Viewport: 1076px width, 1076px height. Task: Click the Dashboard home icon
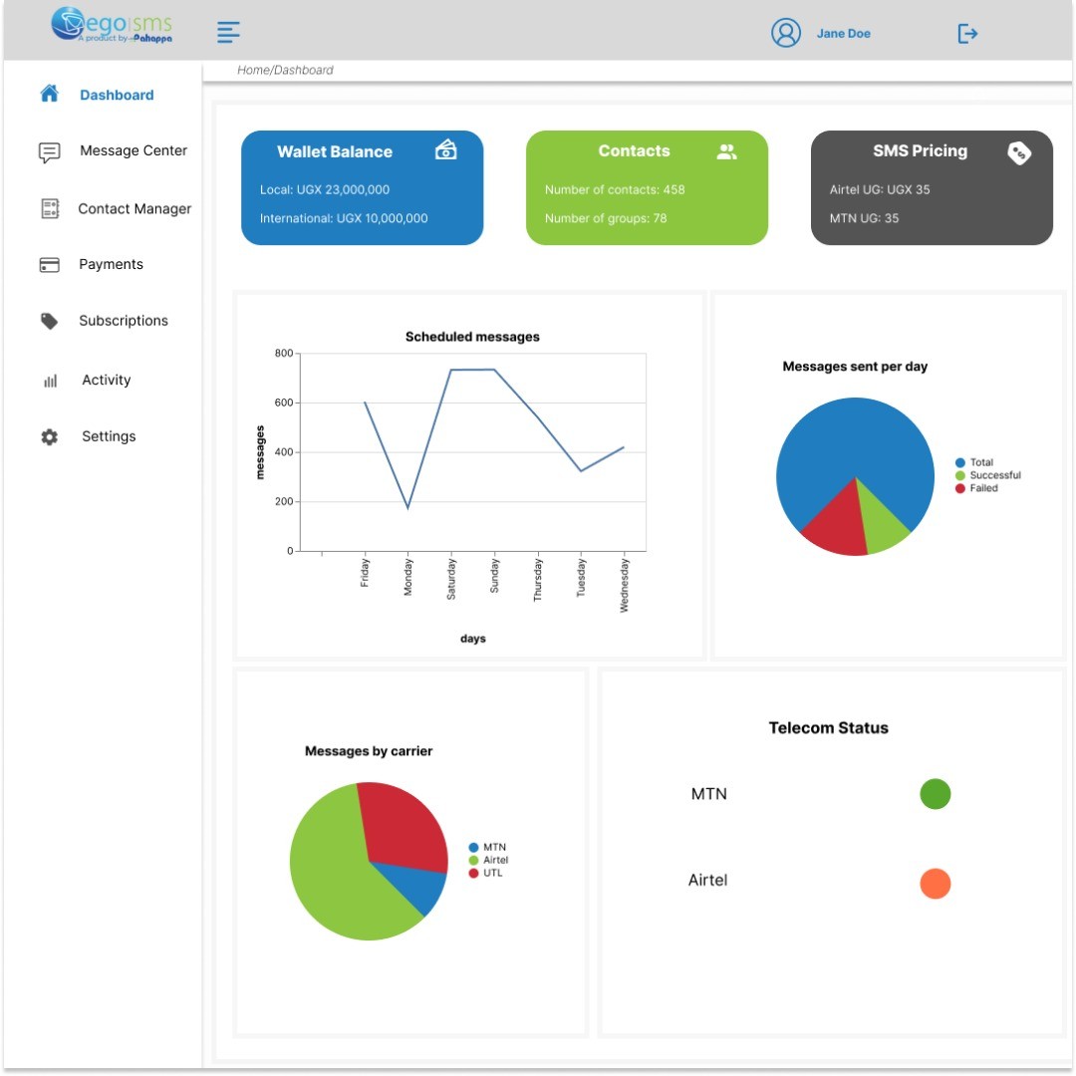coord(49,94)
